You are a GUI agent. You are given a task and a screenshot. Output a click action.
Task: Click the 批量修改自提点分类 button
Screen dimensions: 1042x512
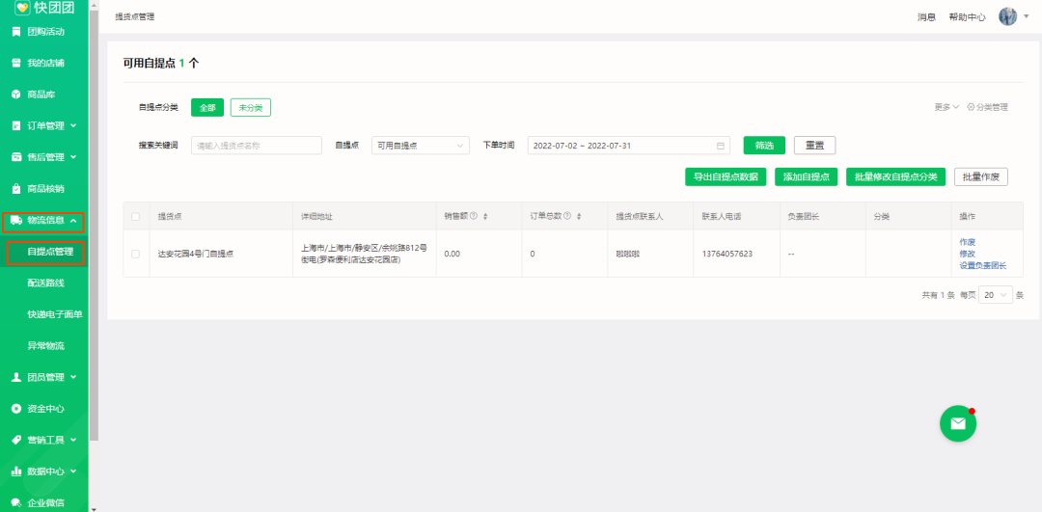(895, 176)
